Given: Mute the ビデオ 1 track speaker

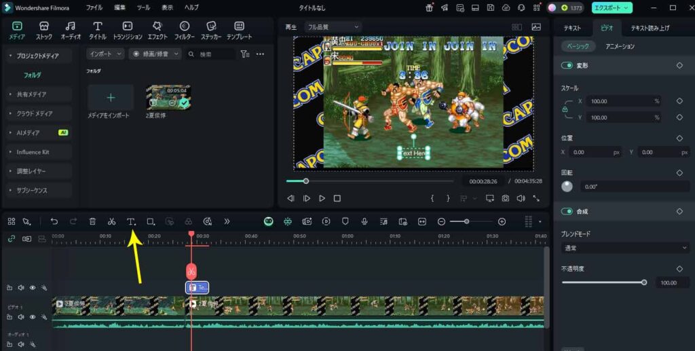Looking at the screenshot, I should tap(21, 317).
